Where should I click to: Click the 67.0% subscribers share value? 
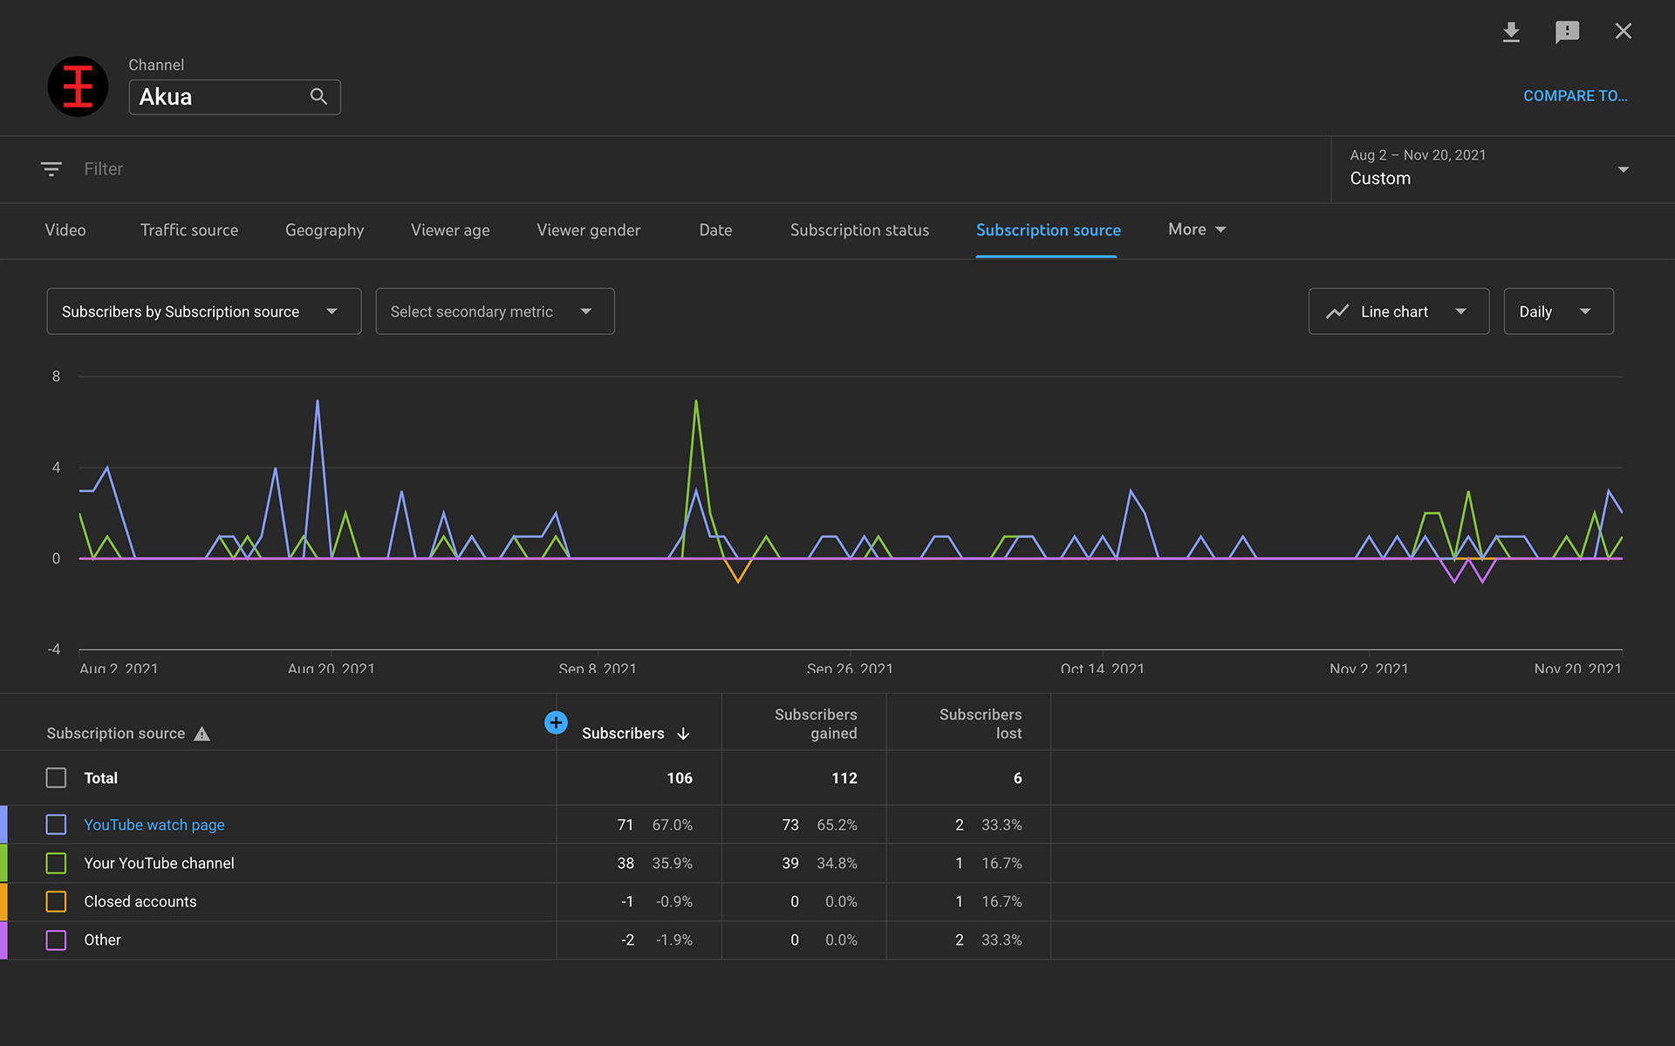click(672, 824)
